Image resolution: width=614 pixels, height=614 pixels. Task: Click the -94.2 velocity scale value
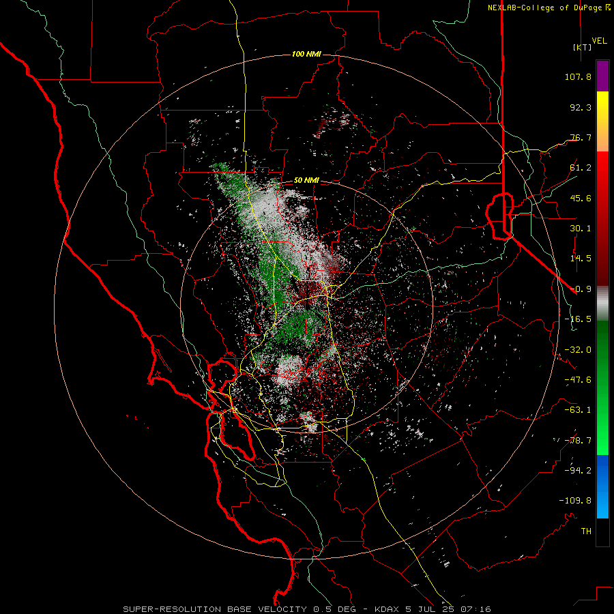(x=578, y=471)
